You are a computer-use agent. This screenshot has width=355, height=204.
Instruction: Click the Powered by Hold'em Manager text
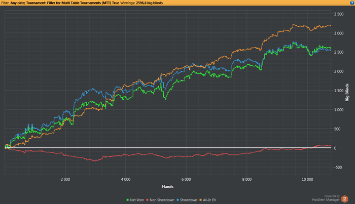click(x=326, y=198)
